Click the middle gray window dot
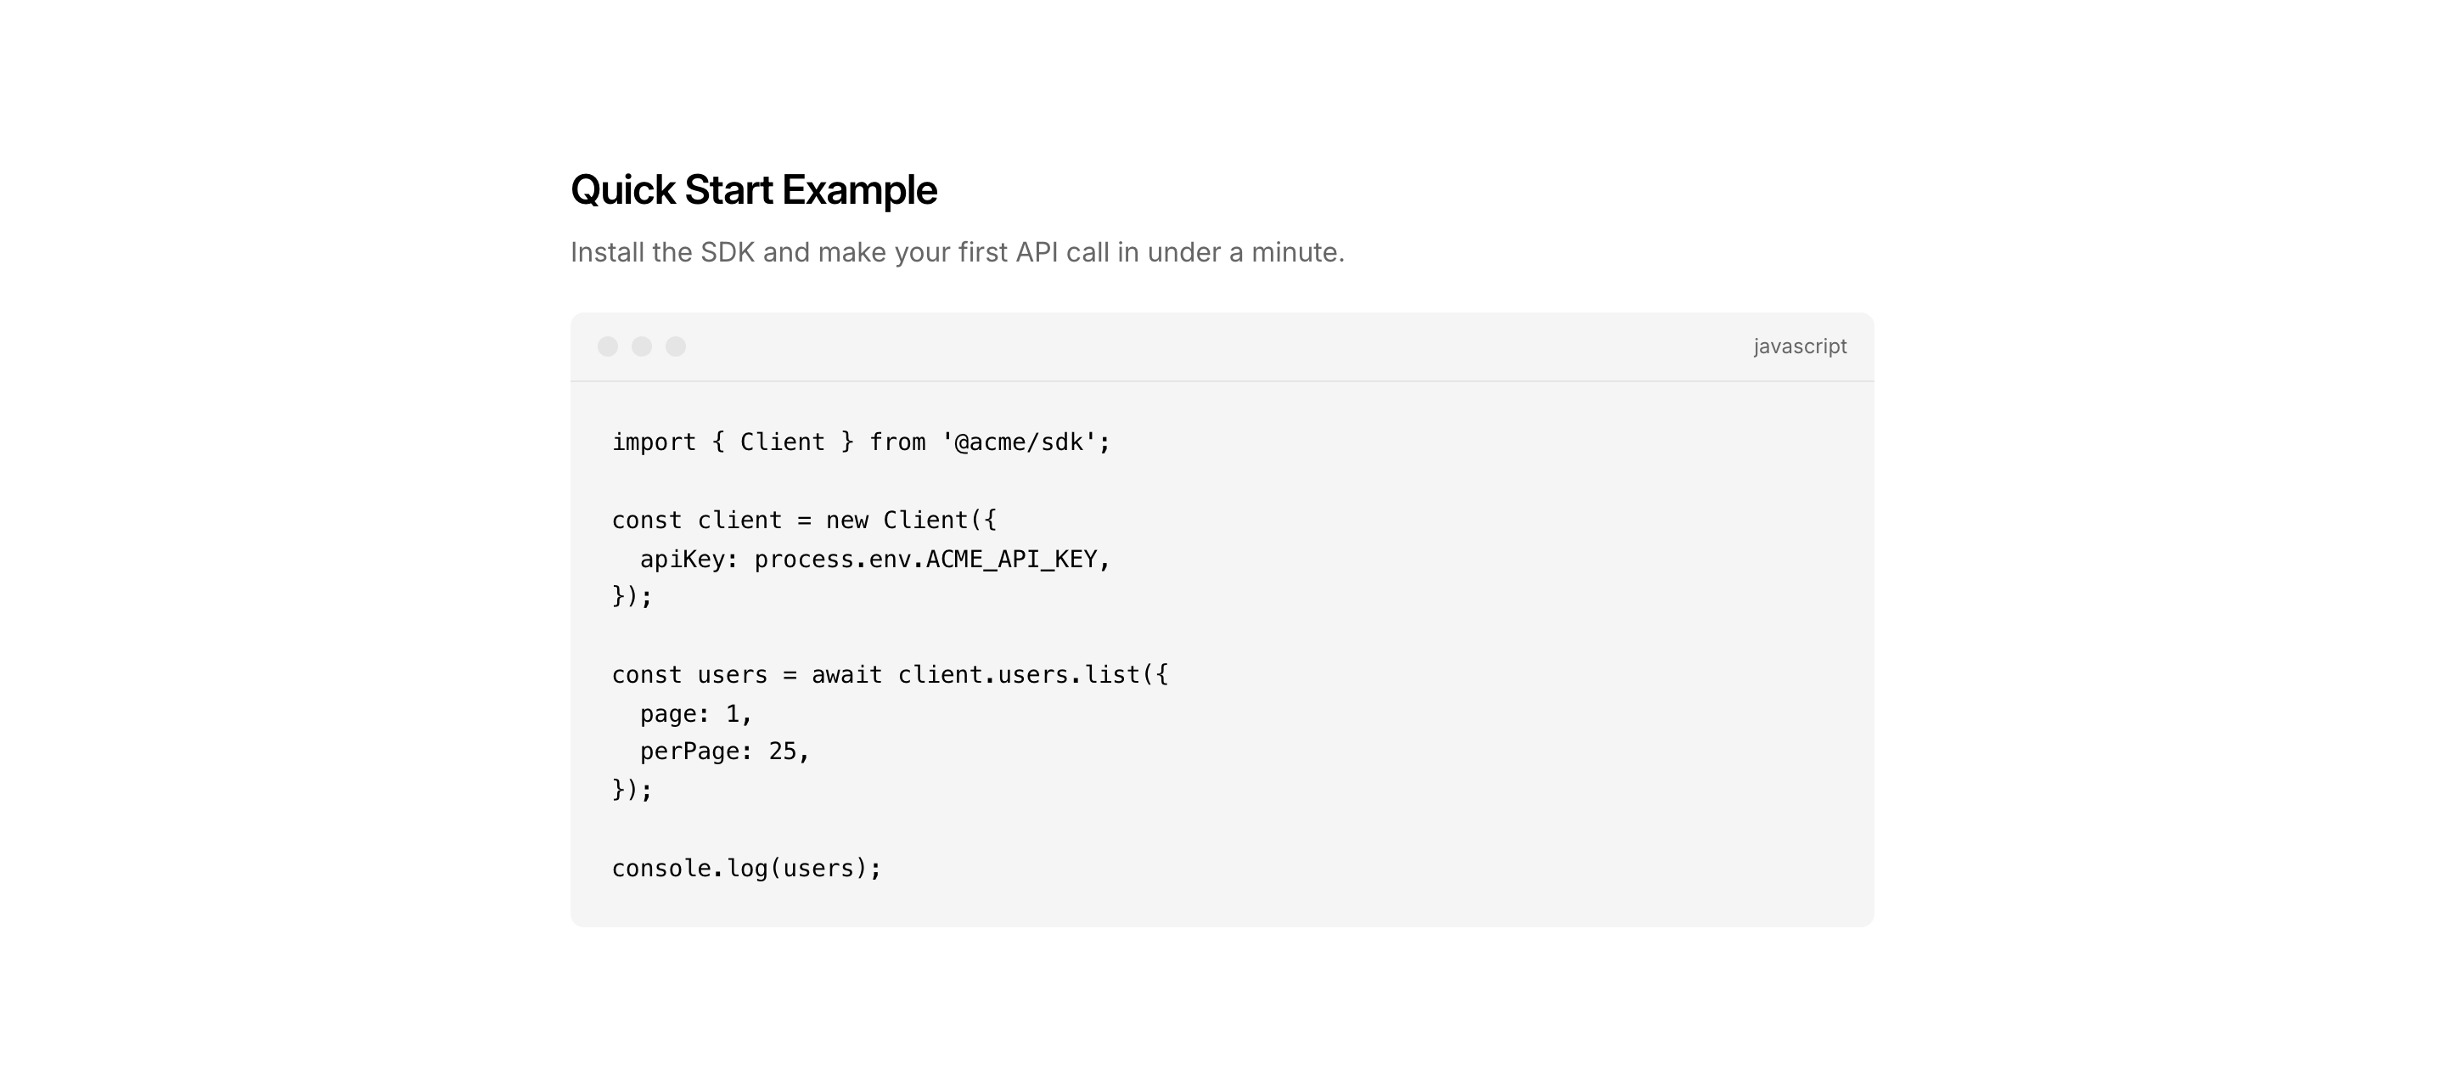The width and height of the screenshot is (2445, 1092). coord(642,346)
